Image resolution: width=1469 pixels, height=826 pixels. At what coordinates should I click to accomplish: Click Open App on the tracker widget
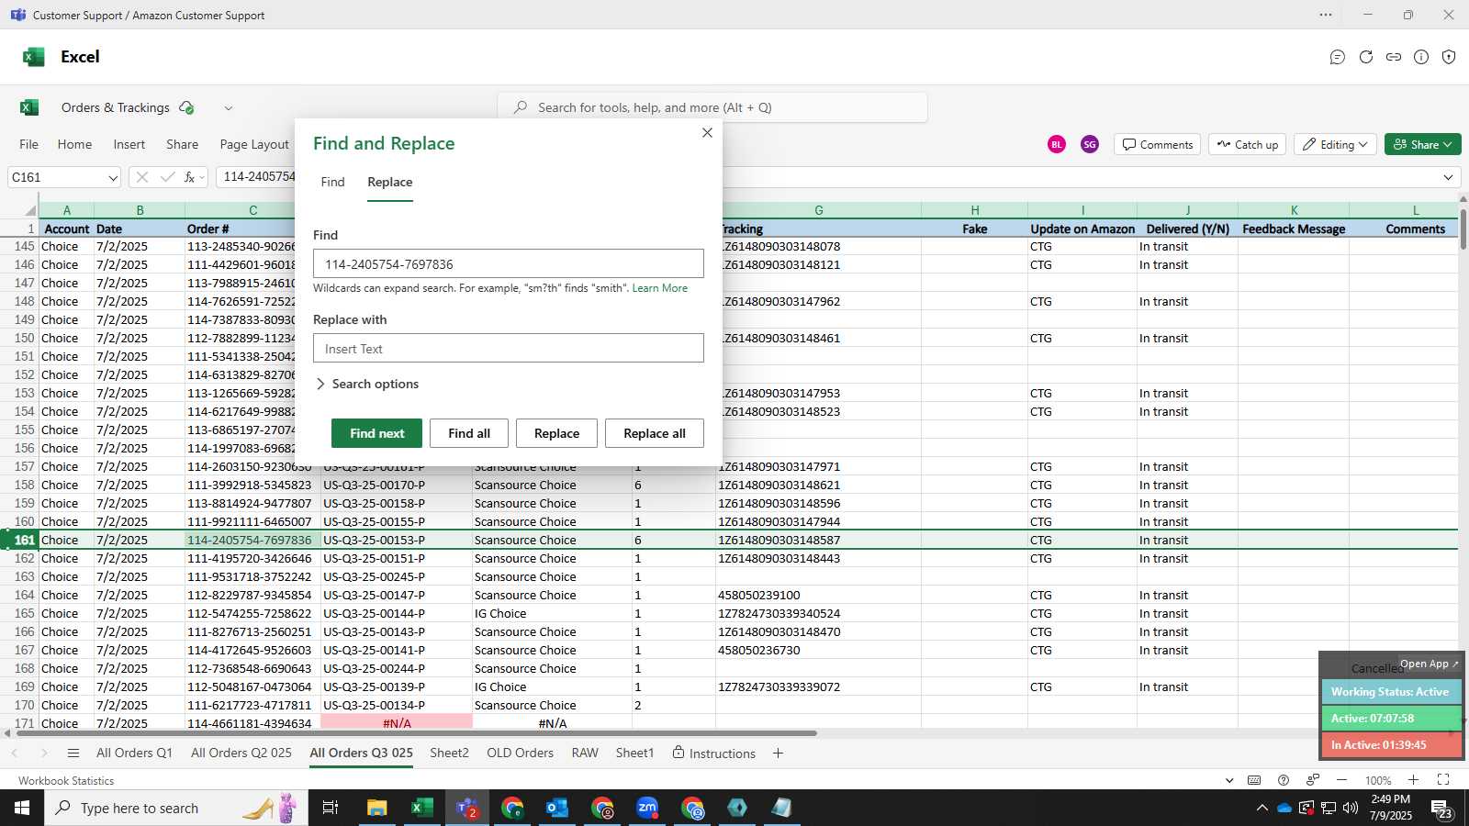[x=1429, y=664]
